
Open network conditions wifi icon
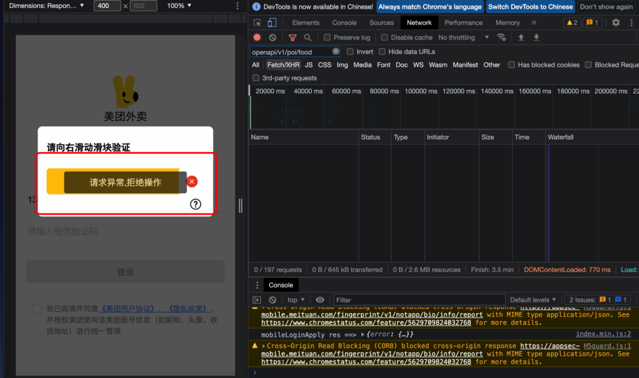click(x=501, y=37)
